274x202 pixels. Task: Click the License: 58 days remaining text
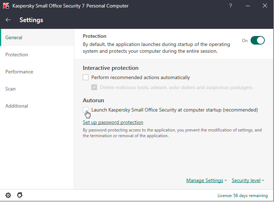(x=242, y=196)
